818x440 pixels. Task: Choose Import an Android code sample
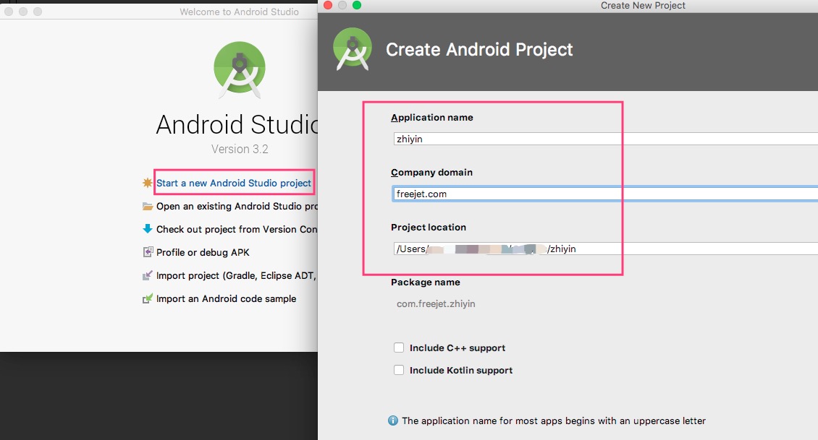[227, 299]
